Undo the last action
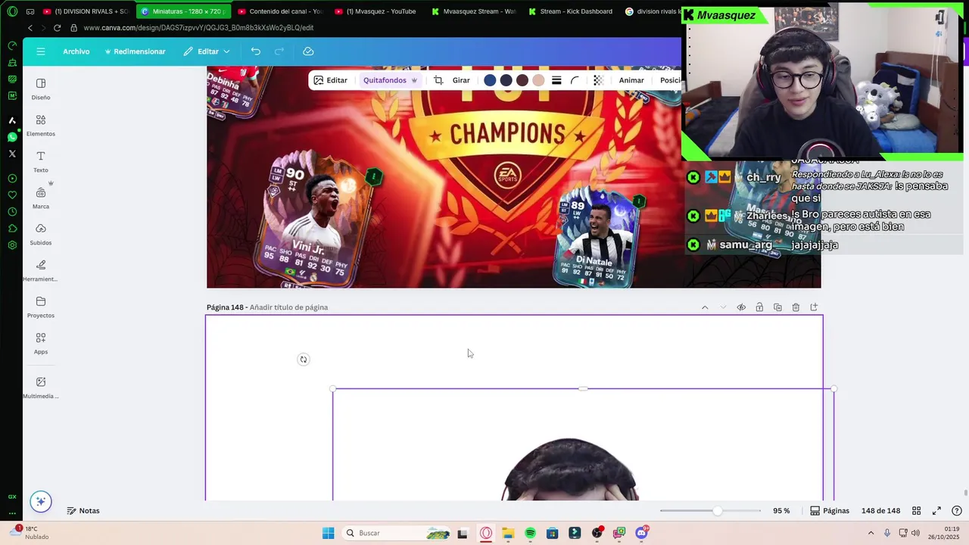The width and height of the screenshot is (969, 545). [256, 51]
